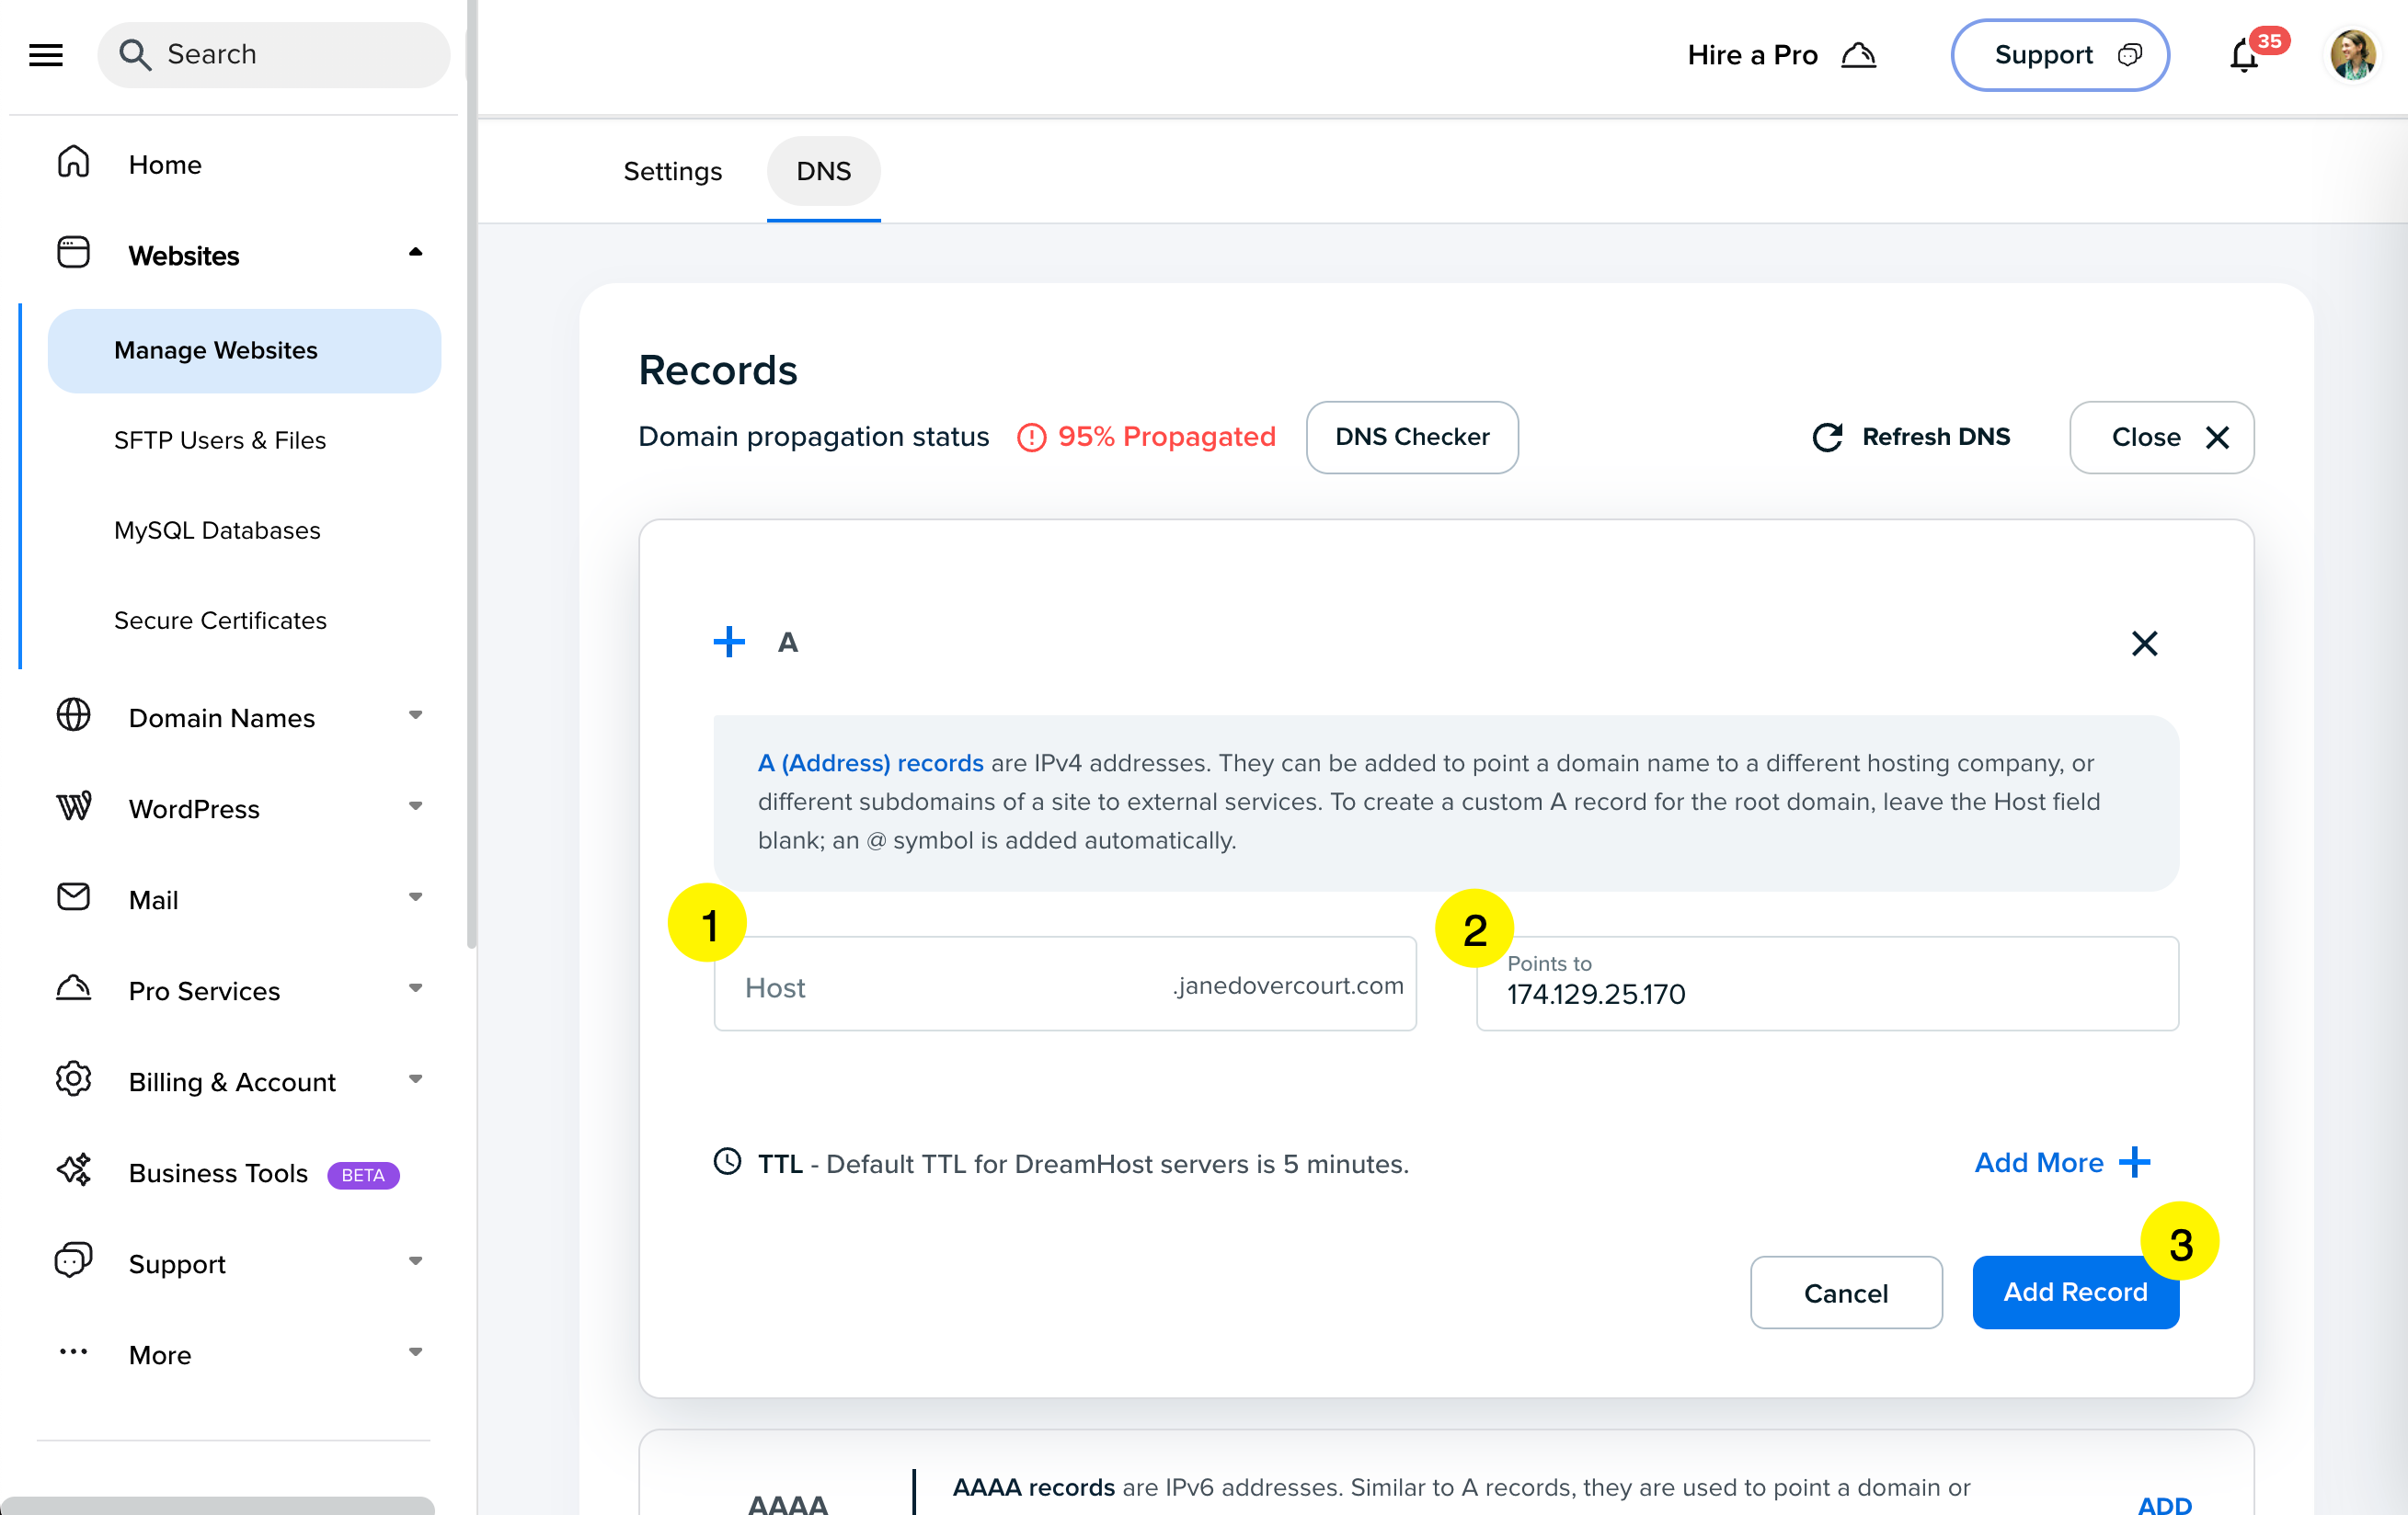The image size is (2408, 1515).
Task: Expand the More menu arrow
Action: click(x=415, y=1352)
